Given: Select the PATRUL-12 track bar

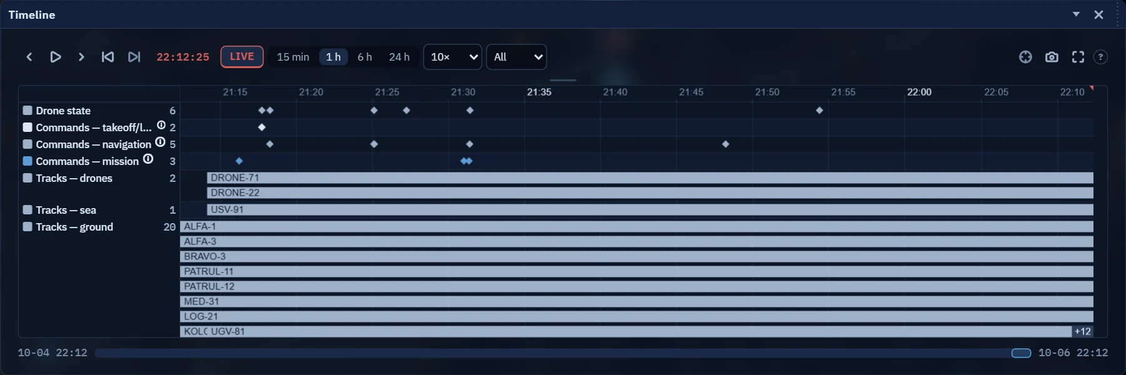Looking at the screenshot, I should point(637,286).
